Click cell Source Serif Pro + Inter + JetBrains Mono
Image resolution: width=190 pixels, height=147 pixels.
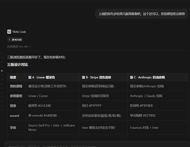(52, 128)
